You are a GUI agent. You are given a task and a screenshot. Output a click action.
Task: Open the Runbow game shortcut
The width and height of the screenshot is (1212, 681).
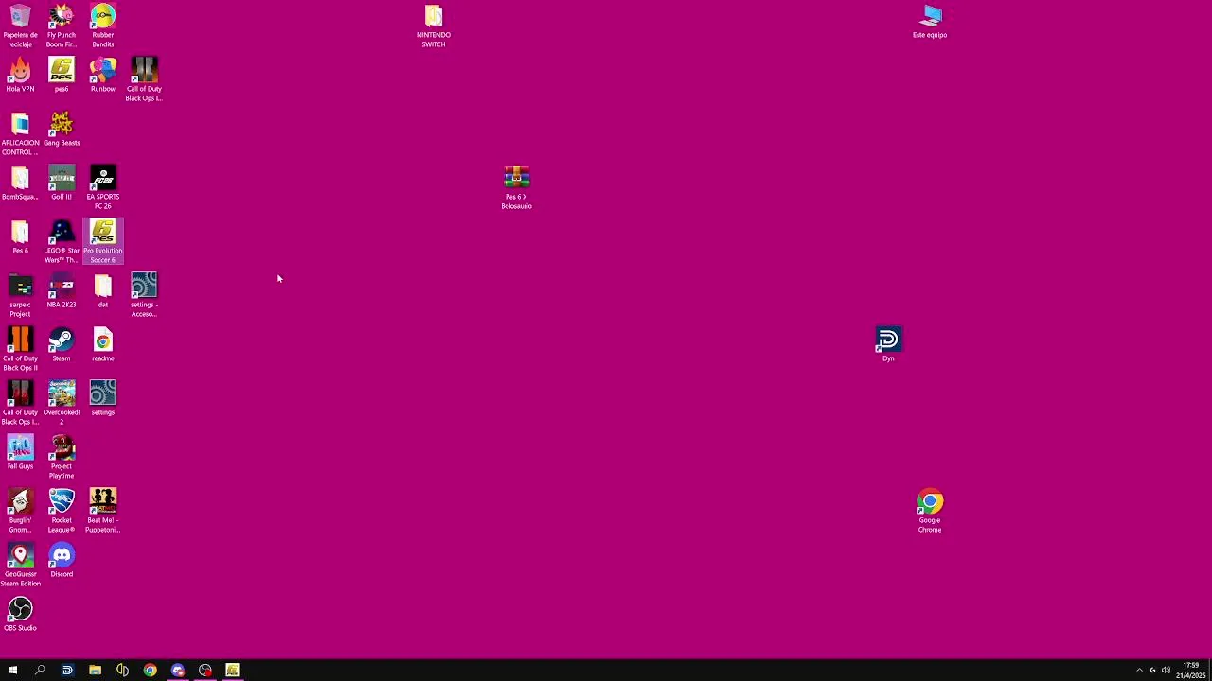pyautogui.click(x=103, y=76)
